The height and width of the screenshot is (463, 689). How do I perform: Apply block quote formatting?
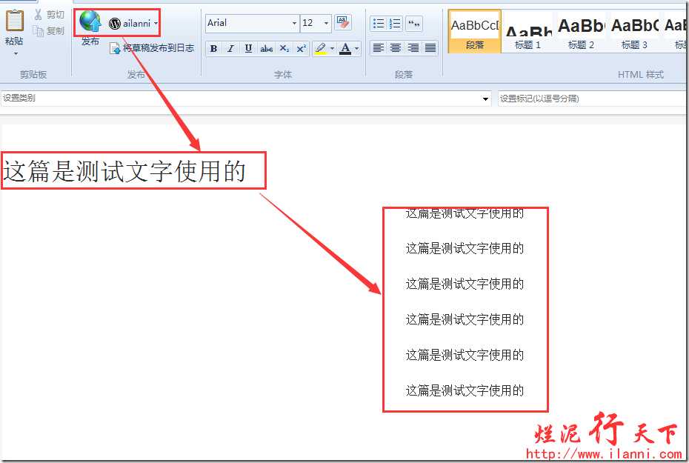(x=414, y=23)
